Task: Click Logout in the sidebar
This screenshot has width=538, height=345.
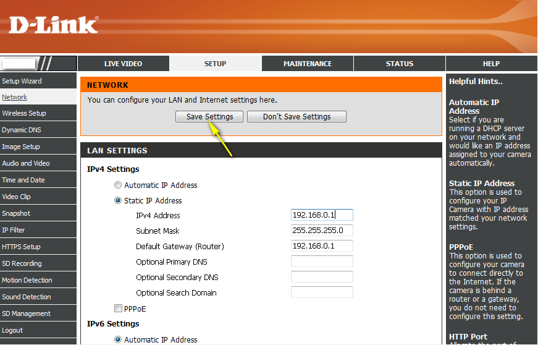Action: tap(12, 330)
